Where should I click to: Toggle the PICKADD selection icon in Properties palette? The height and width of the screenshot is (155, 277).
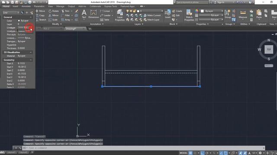[x=23, y=12]
